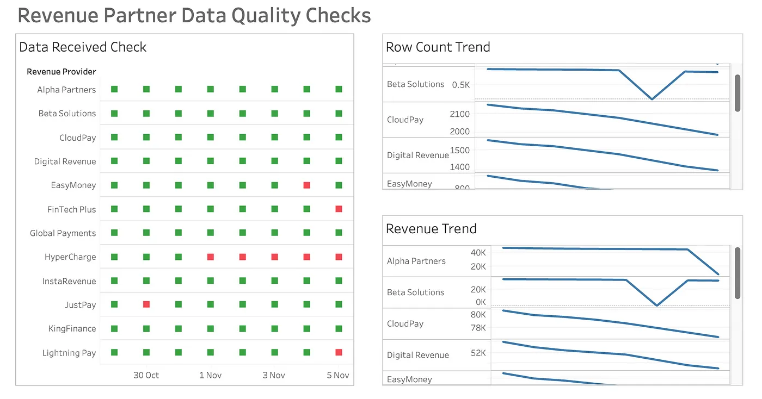Click Digital Revenue label in Revenue Trend
The image size is (762, 399).
coord(417,355)
